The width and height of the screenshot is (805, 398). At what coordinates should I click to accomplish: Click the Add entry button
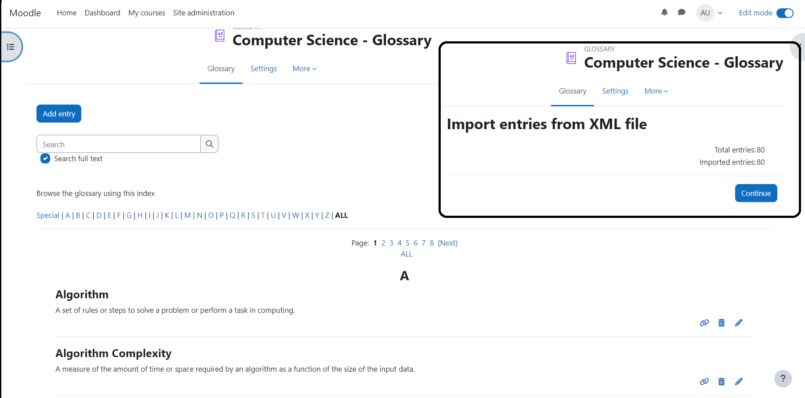pyautogui.click(x=59, y=114)
